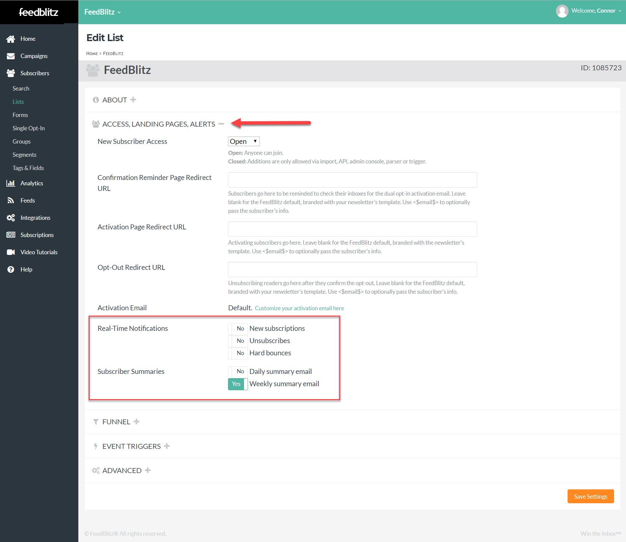626x542 pixels.
Task: Click the people icon beside ACCESS, LANDING PAGES
Action: point(96,124)
